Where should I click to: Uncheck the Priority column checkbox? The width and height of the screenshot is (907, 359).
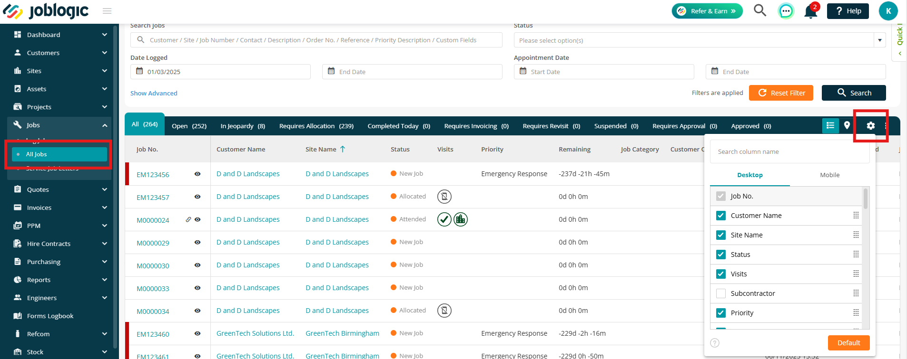click(721, 313)
